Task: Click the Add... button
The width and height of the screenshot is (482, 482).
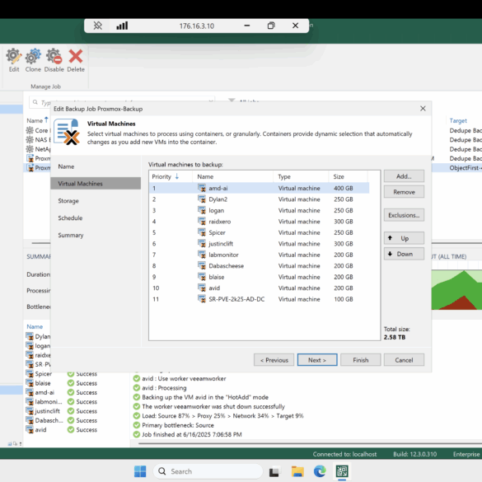Action: [404, 176]
